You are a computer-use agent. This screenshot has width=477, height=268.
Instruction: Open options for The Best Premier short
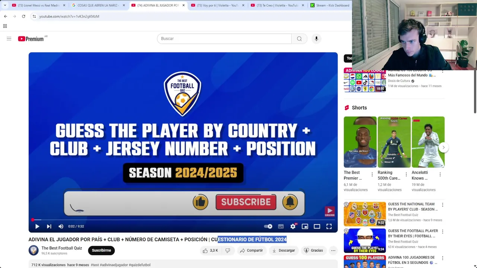pyautogui.click(x=372, y=175)
